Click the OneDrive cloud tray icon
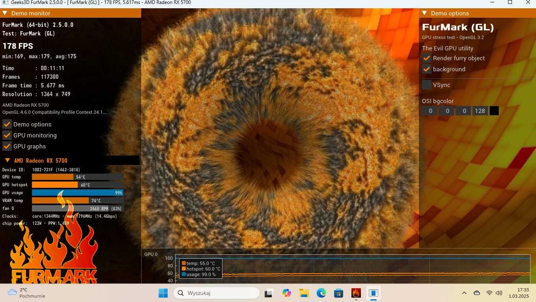 476,293
